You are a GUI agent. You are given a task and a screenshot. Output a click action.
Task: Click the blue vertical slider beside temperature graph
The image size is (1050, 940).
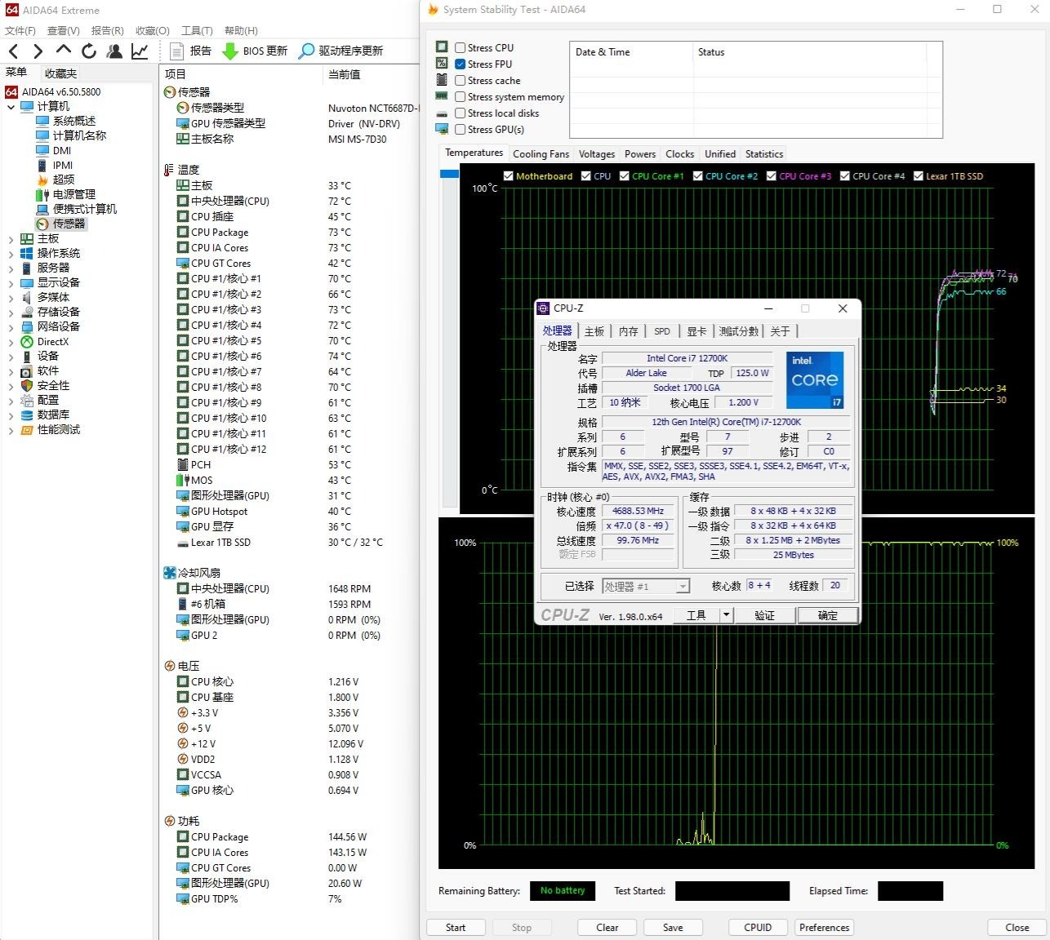click(x=449, y=174)
